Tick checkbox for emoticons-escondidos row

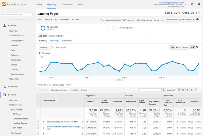(38, 128)
